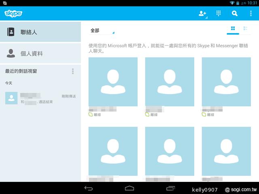Open the 聯絡人 contacts section
The image size is (259, 194).
point(40,32)
